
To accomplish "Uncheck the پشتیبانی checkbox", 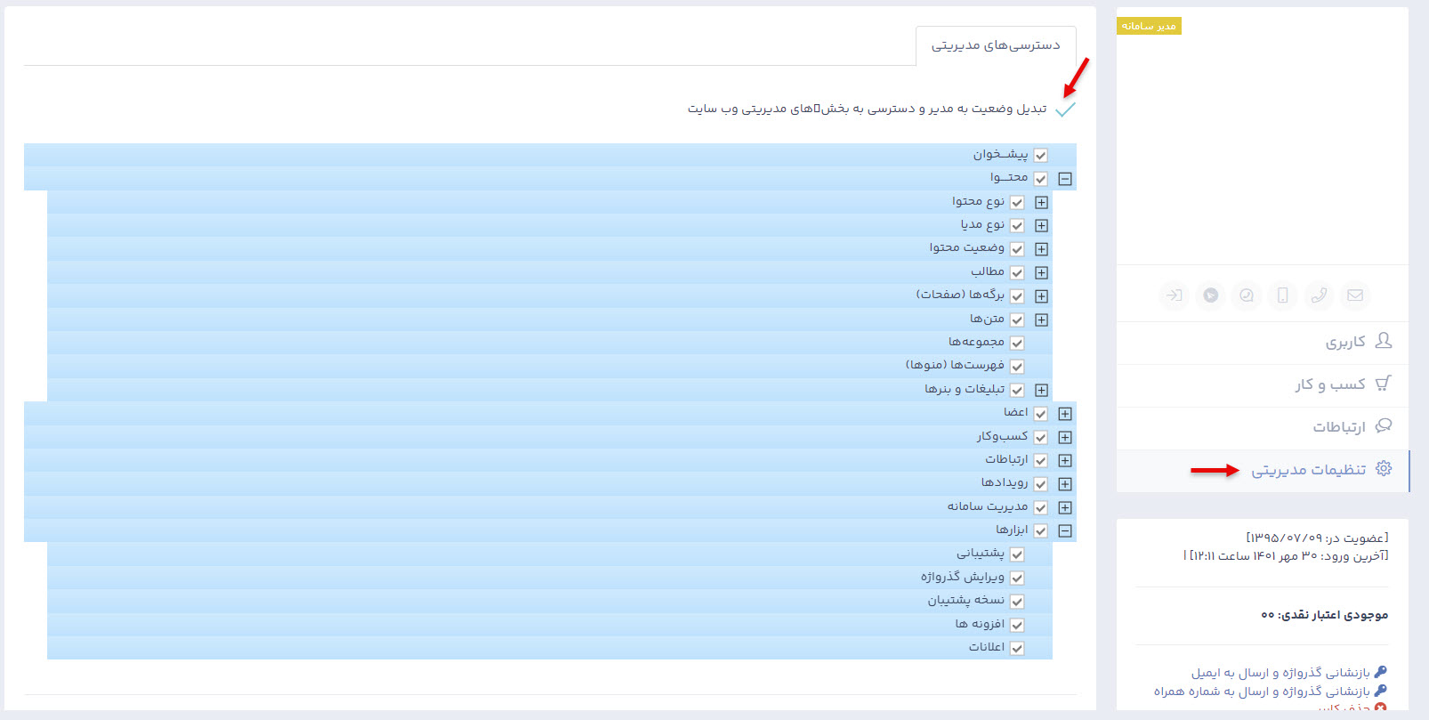I will [x=1017, y=554].
